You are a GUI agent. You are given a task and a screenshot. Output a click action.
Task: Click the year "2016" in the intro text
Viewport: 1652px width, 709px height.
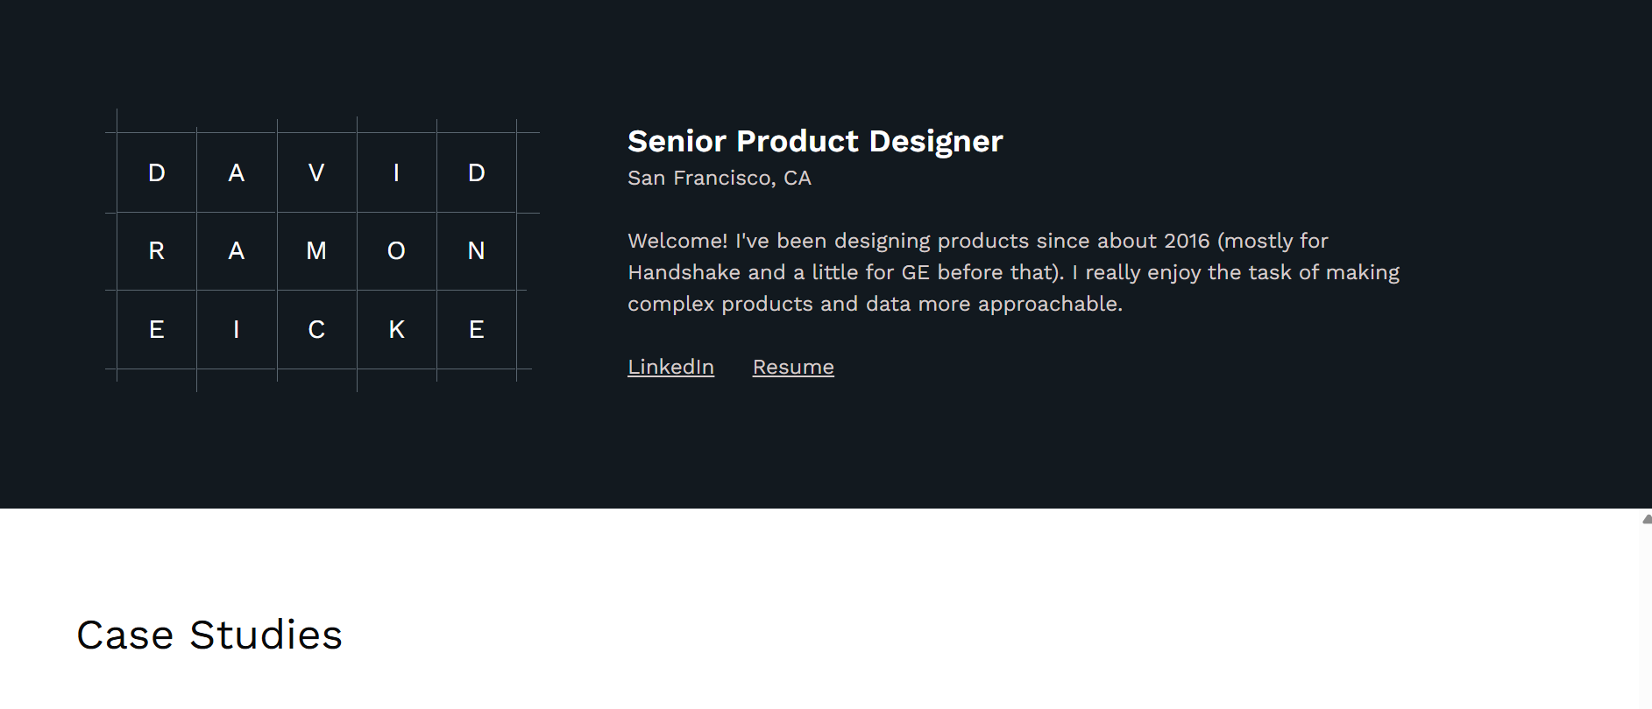(1185, 241)
